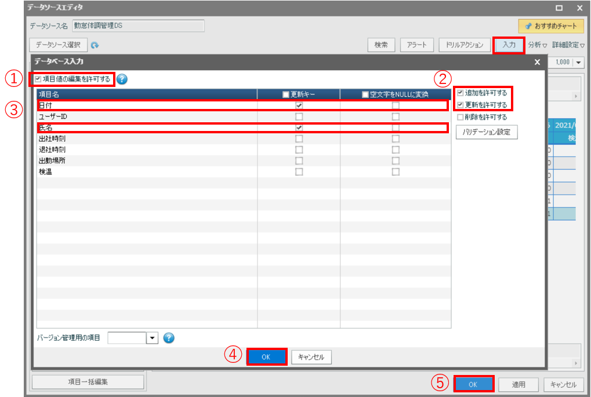Enable 削除を許可する checkbox

click(x=460, y=117)
